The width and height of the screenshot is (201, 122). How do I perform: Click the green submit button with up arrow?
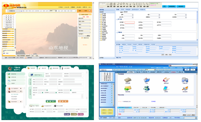click(x=51, y=101)
